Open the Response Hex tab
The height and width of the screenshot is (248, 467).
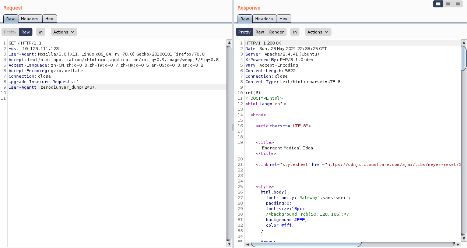(x=284, y=19)
